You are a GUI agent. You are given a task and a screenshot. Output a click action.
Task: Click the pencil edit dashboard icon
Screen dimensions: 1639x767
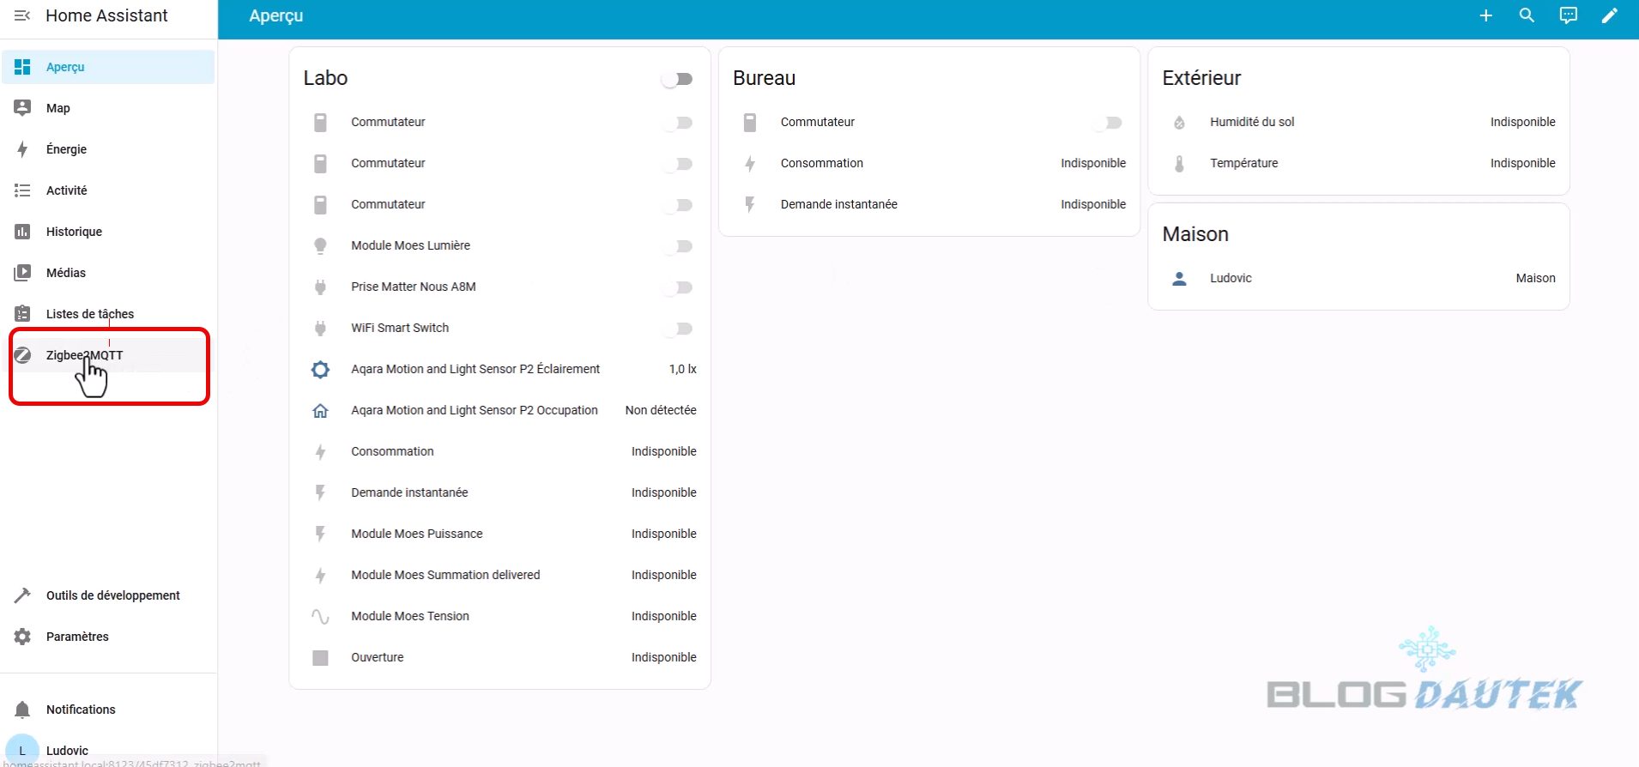point(1609,15)
